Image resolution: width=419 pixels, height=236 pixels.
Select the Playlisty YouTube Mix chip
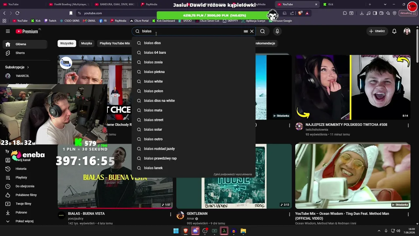coord(115,43)
